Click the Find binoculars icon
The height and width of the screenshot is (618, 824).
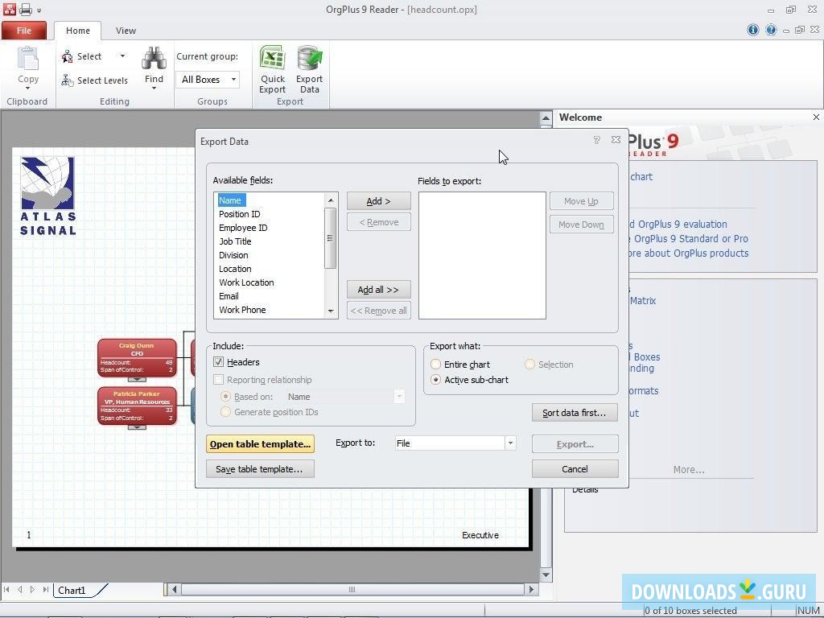(x=154, y=58)
